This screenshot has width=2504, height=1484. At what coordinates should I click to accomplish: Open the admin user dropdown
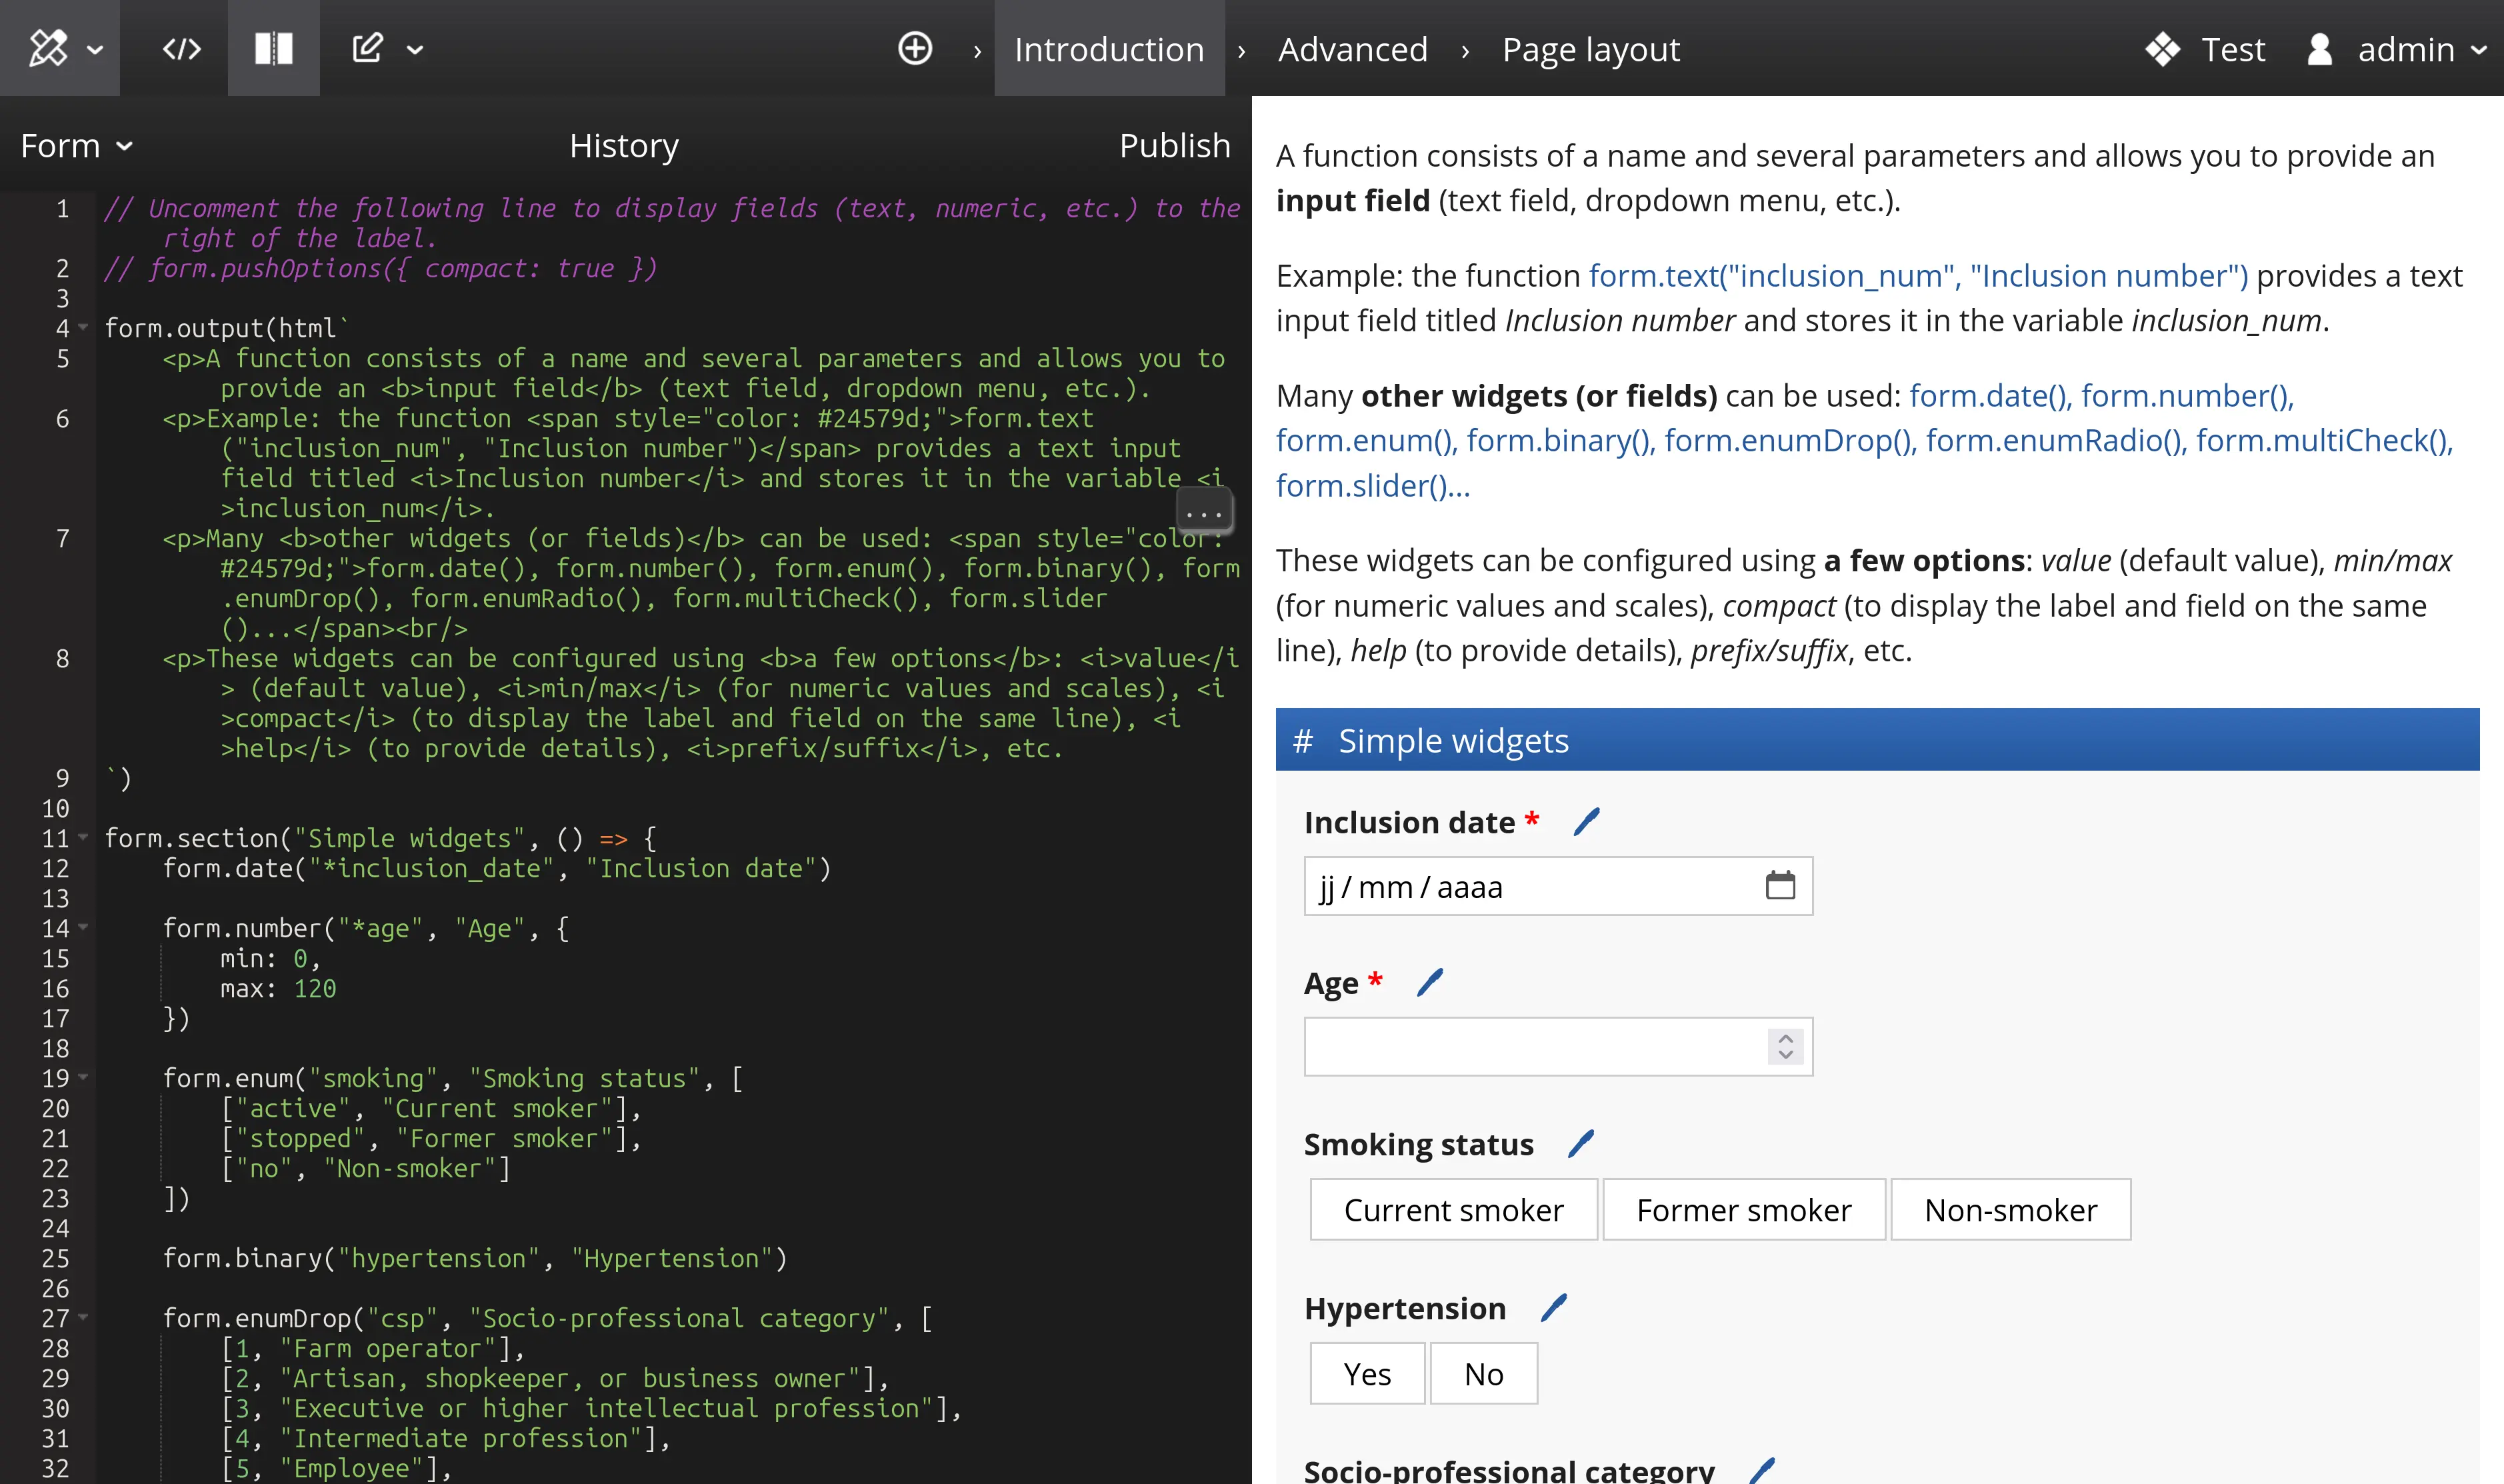pyautogui.click(x=2406, y=48)
